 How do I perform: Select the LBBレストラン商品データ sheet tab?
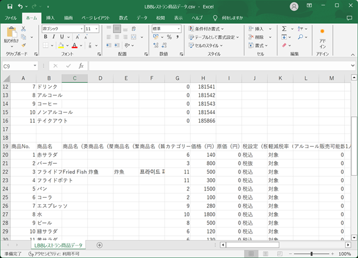tap(58, 245)
